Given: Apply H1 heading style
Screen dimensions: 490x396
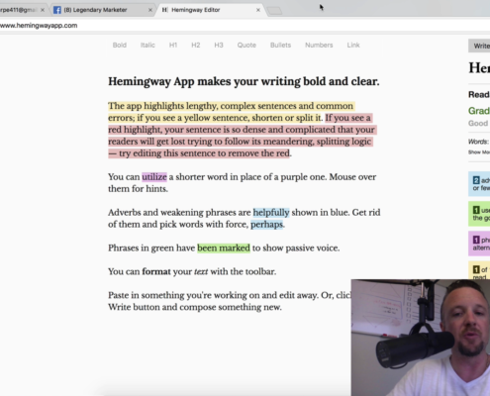Looking at the screenshot, I should [173, 46].
